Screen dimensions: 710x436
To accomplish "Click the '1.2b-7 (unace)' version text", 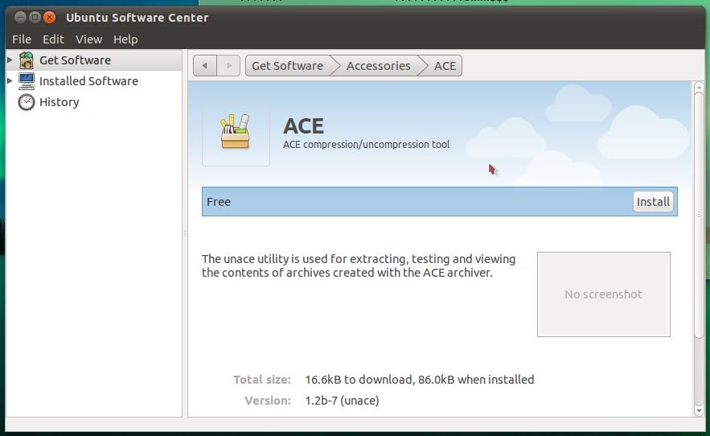I will click(342, 401).
